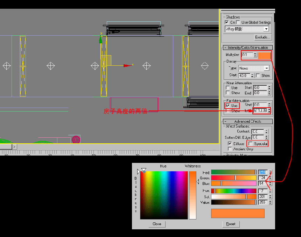Toggle the Specular checkbox
Image resolution: width=301 pixels, height=237 pixels.
click(251, 144)
